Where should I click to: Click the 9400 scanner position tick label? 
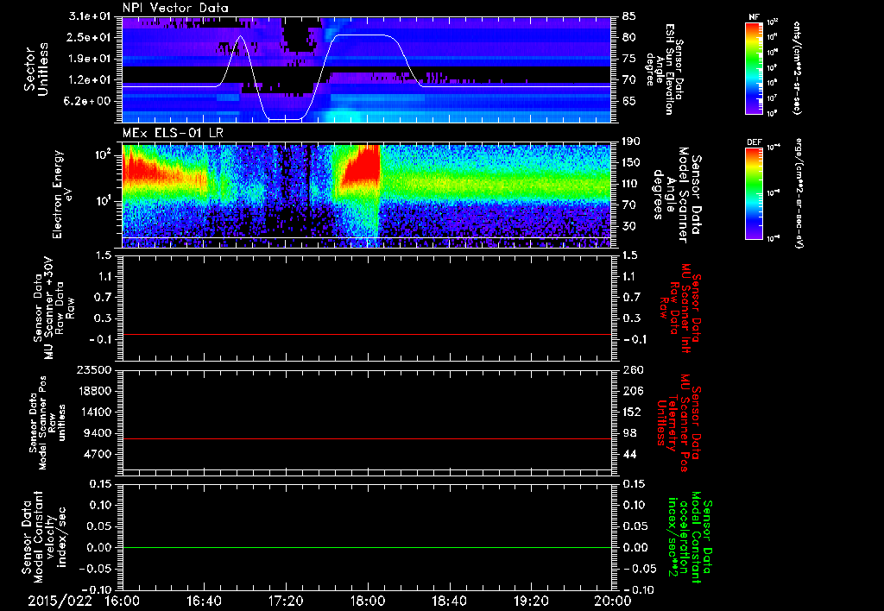(x=99, y=433)
